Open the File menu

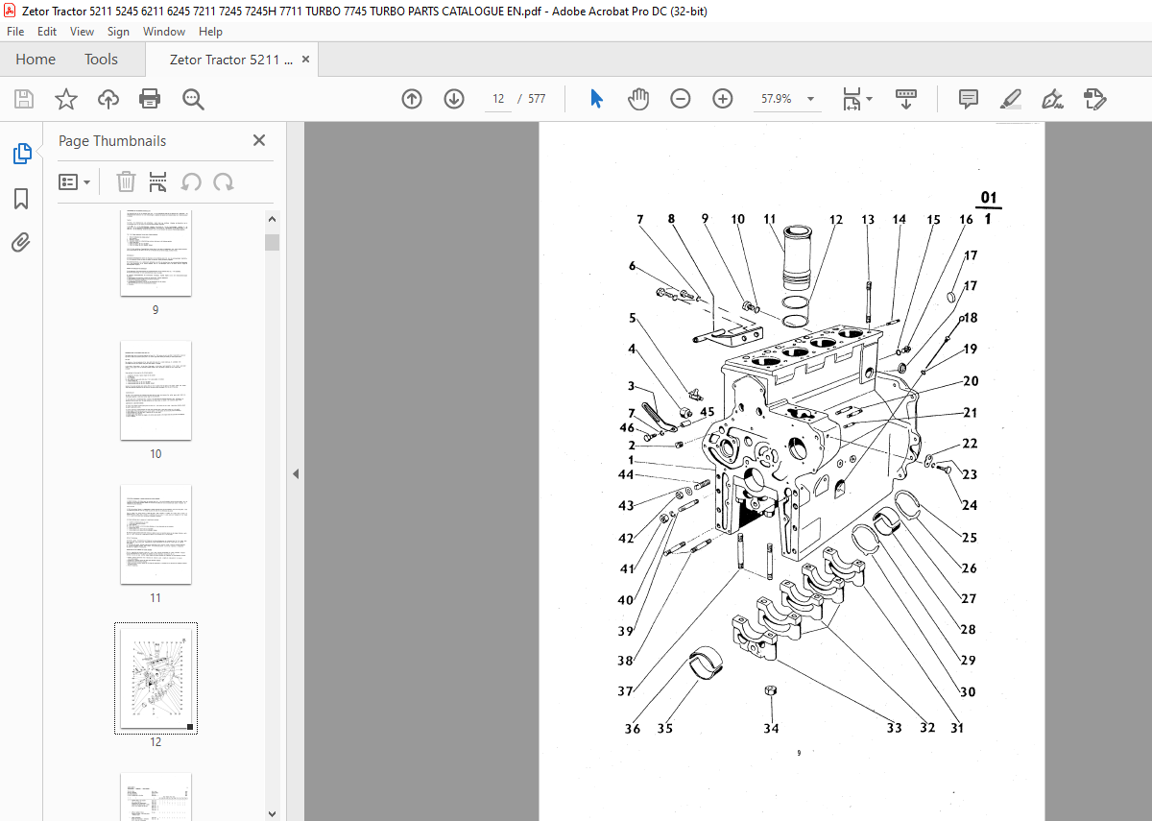(15, 32)
